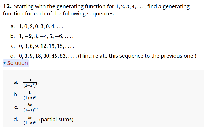This screenshot has height=133, width=208.
Task: Click the formula 3x over (1−x)²
Action: point(29,108)
